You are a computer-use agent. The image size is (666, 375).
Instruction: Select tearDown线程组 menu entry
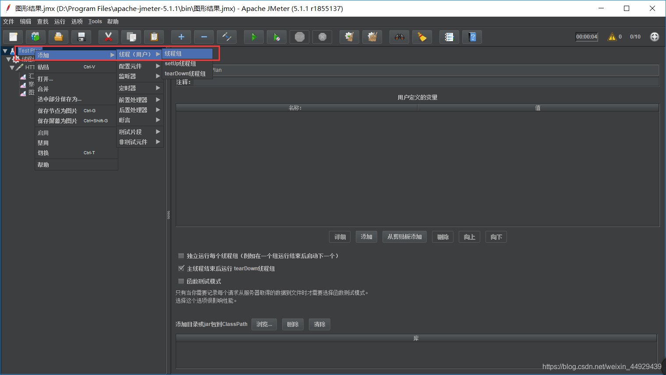tap(188, 74)
